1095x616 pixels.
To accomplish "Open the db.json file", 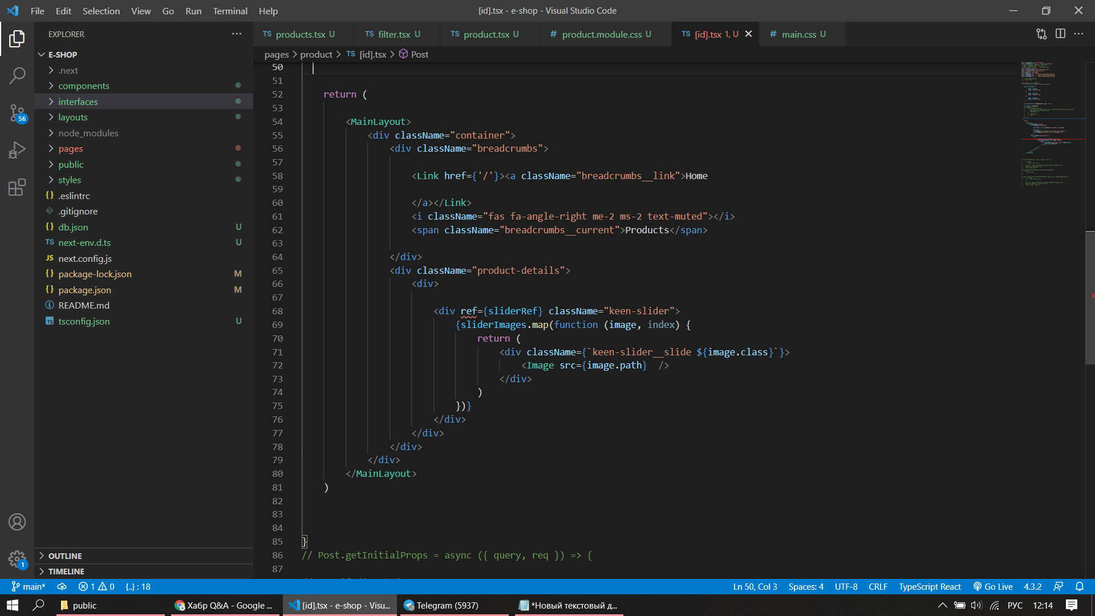I will point(144,227).
